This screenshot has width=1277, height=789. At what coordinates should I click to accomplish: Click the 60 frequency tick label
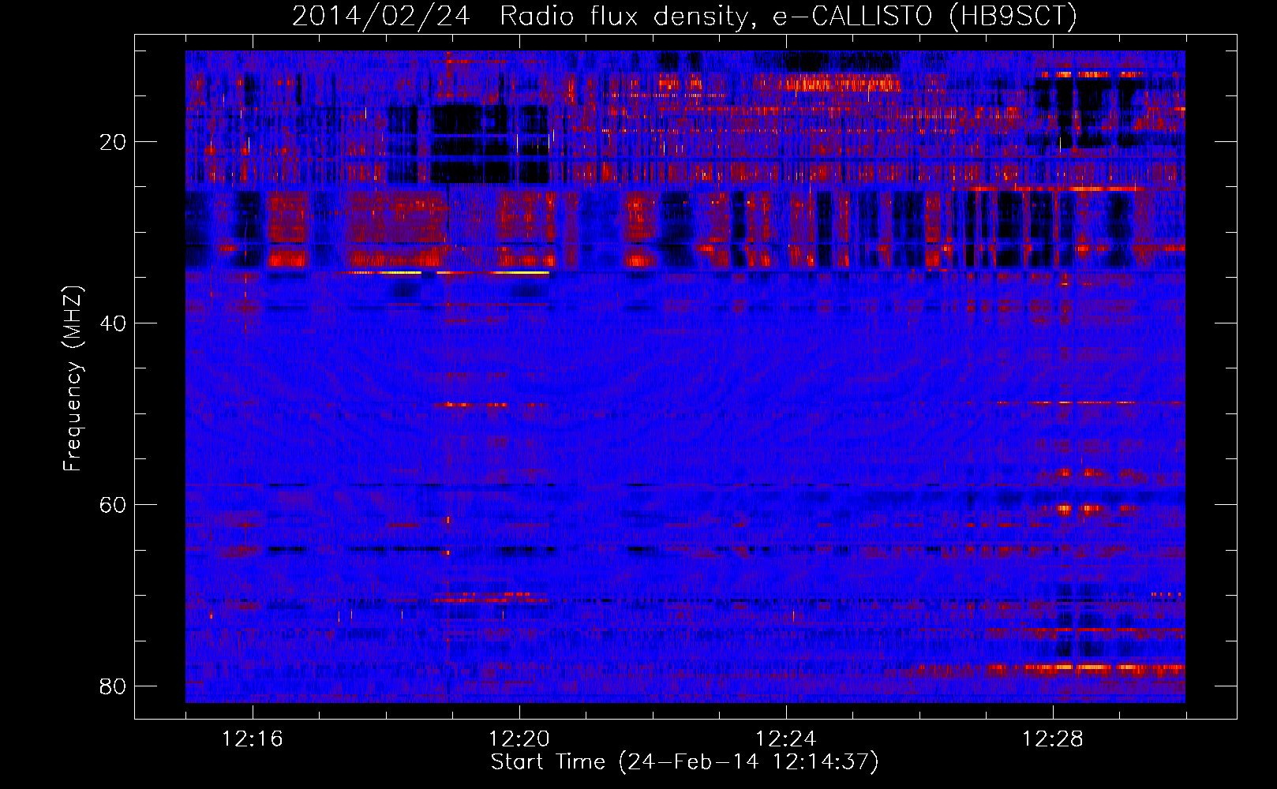tap(114, 505)
